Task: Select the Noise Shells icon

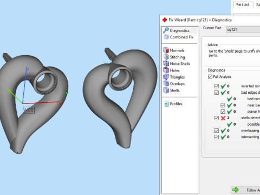Action: point(166,63)
